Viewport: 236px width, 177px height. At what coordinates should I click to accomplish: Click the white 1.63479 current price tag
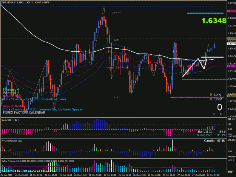coord(231,44)
